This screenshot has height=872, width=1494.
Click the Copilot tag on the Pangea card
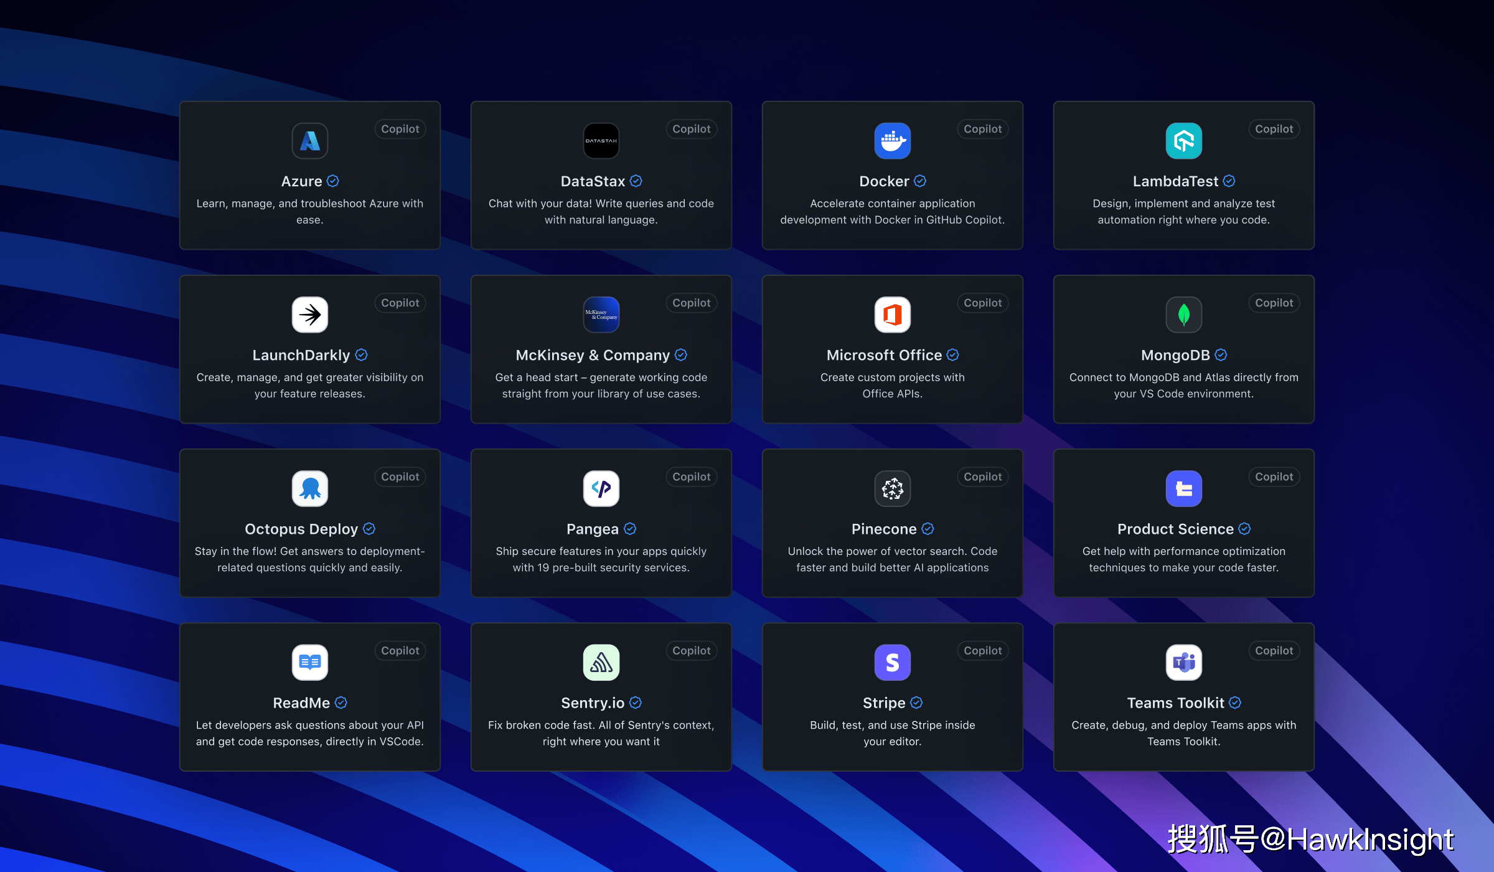pos(692,476)
